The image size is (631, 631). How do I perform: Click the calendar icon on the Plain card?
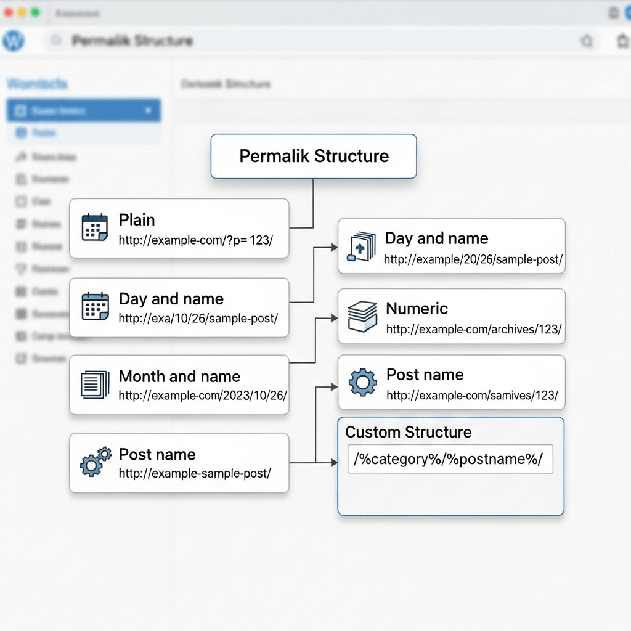94,227
